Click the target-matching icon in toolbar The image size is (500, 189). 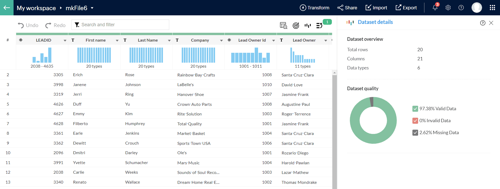click(x=296, y=25)
